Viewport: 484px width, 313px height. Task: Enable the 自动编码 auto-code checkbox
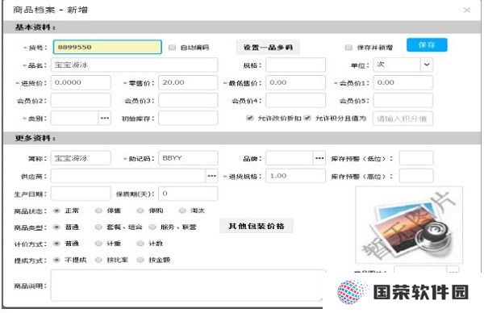(173, 48)
